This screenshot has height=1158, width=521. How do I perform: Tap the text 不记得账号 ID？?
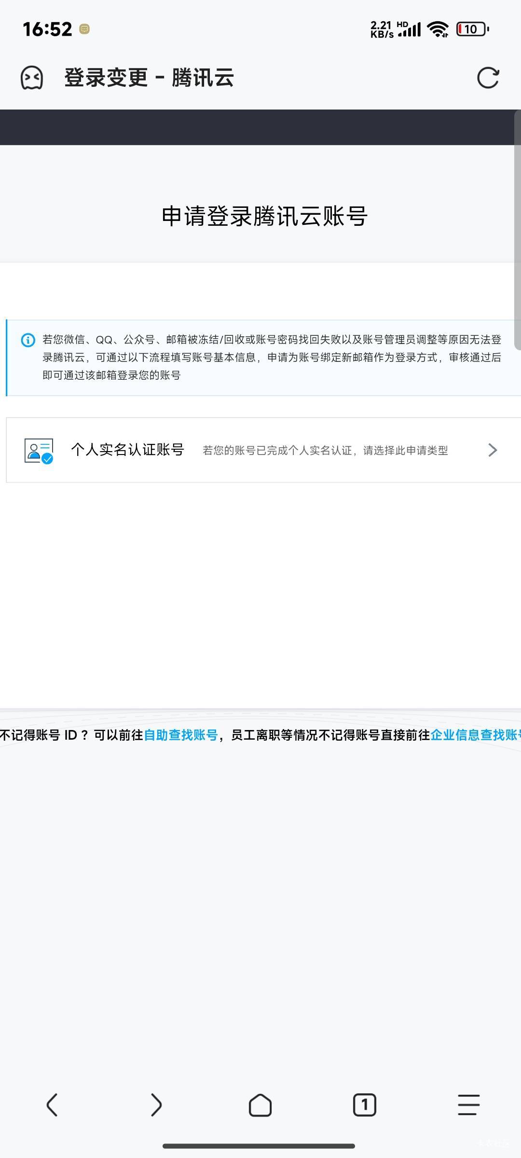44,735
